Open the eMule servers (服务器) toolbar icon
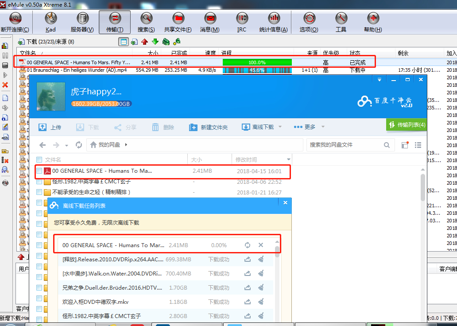 pyautogui.click(x=82, y=19)
